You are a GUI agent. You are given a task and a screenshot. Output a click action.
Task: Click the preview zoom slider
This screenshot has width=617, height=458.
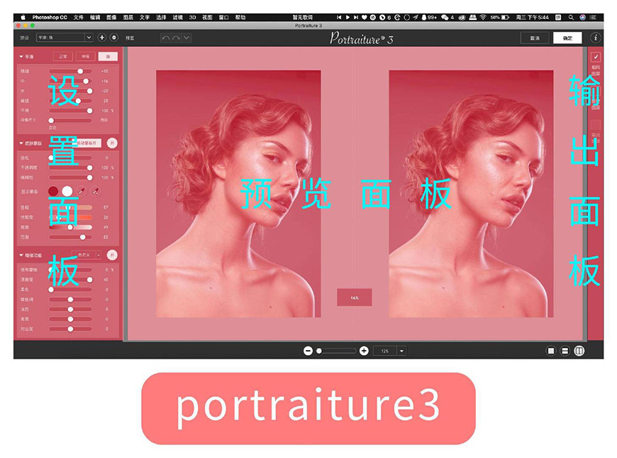tap(336, 351)
